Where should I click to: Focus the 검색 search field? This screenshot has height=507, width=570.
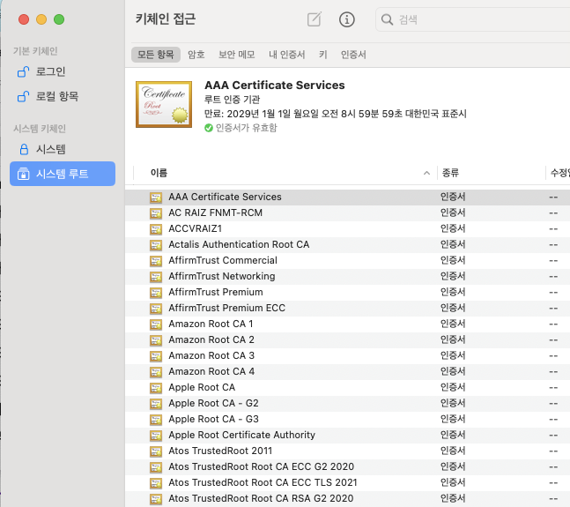[472, 19]
